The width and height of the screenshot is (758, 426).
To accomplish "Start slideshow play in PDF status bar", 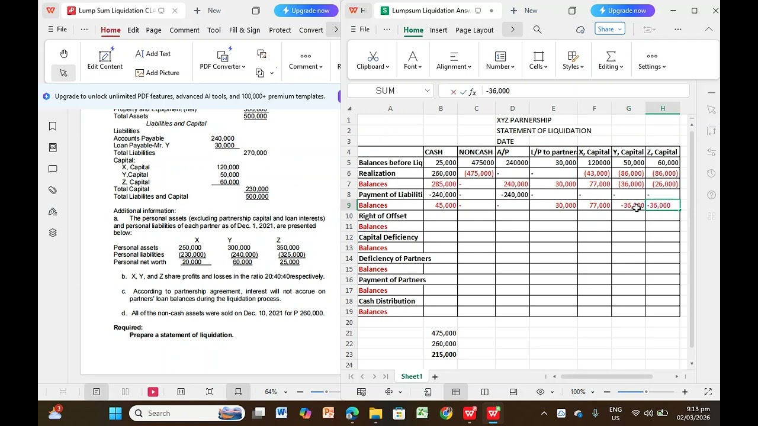I will (x=153, y=392).
